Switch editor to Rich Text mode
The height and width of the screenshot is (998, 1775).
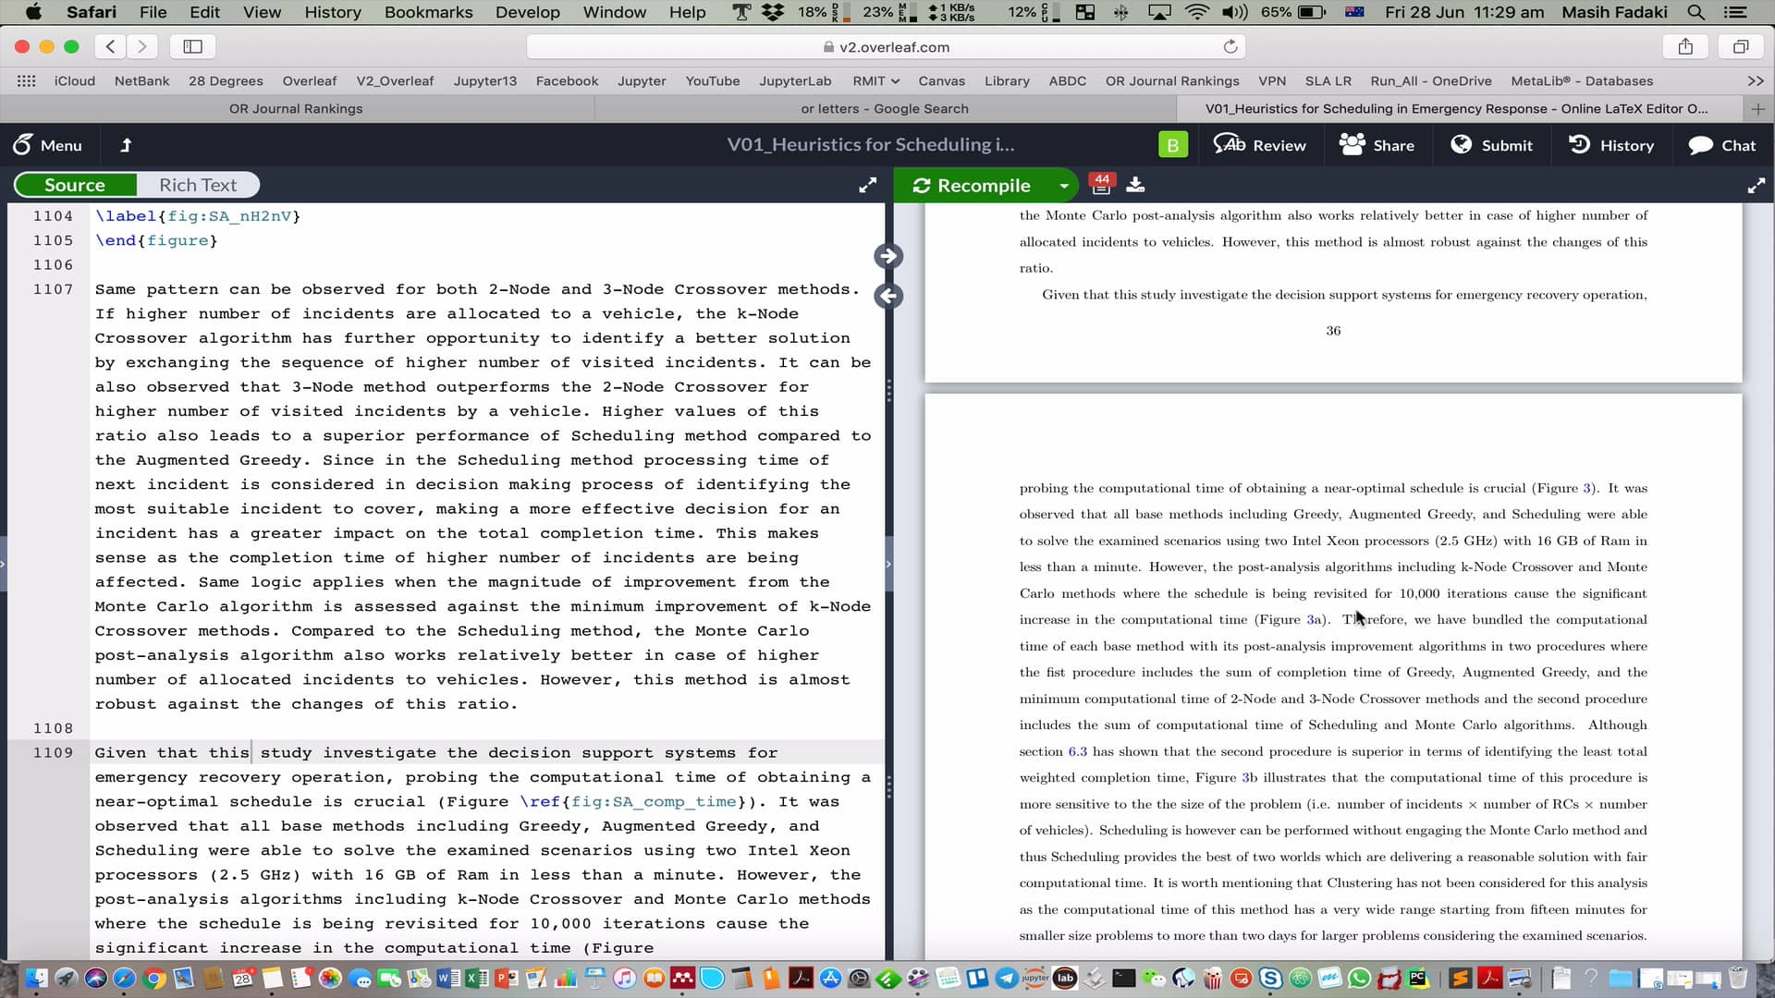pos(198,185)
